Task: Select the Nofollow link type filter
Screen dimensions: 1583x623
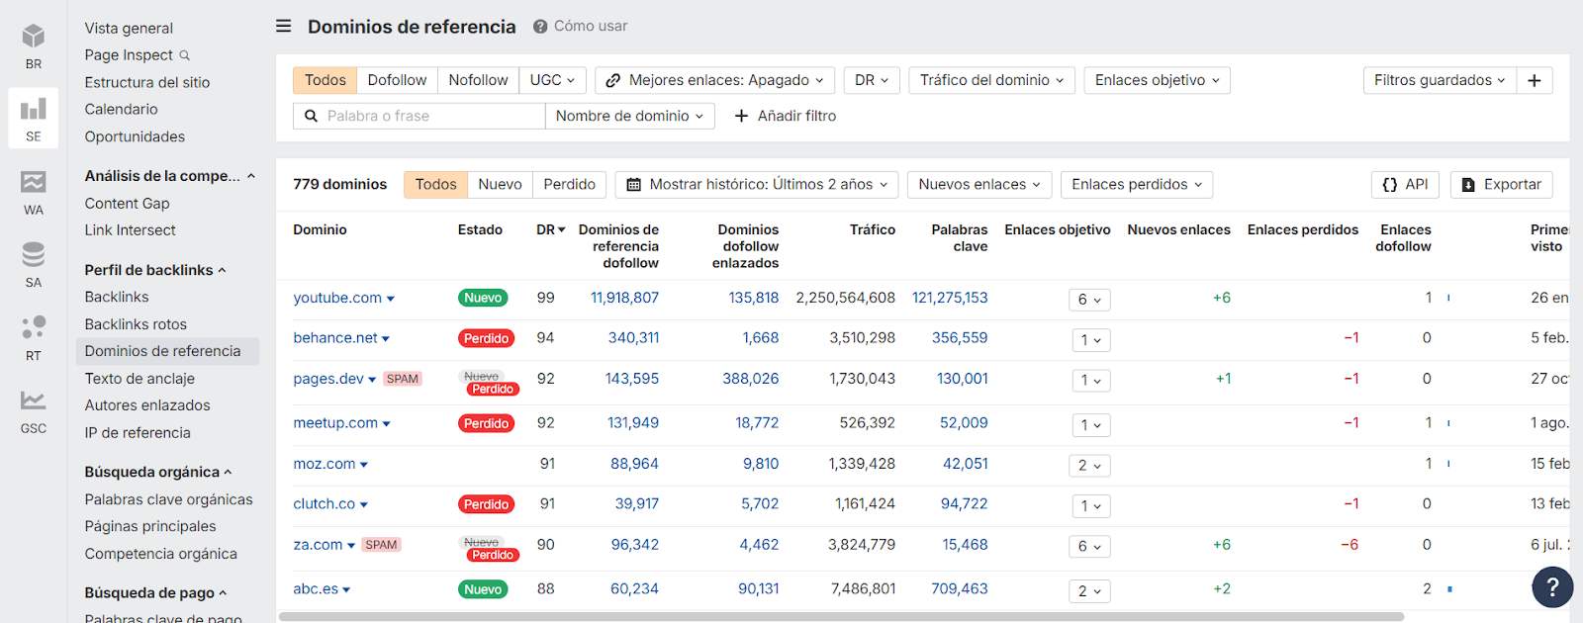Action: (478, 80)
